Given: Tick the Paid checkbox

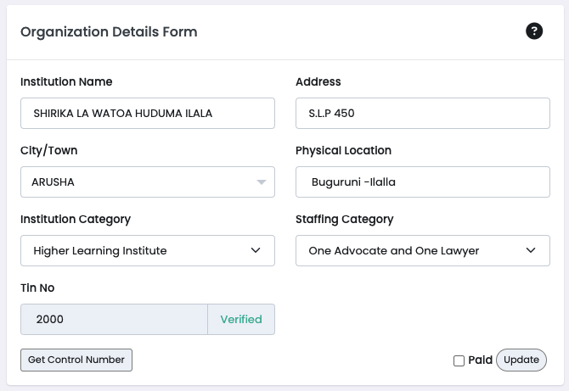Looking at the screenshot, I should pos(459,360).
